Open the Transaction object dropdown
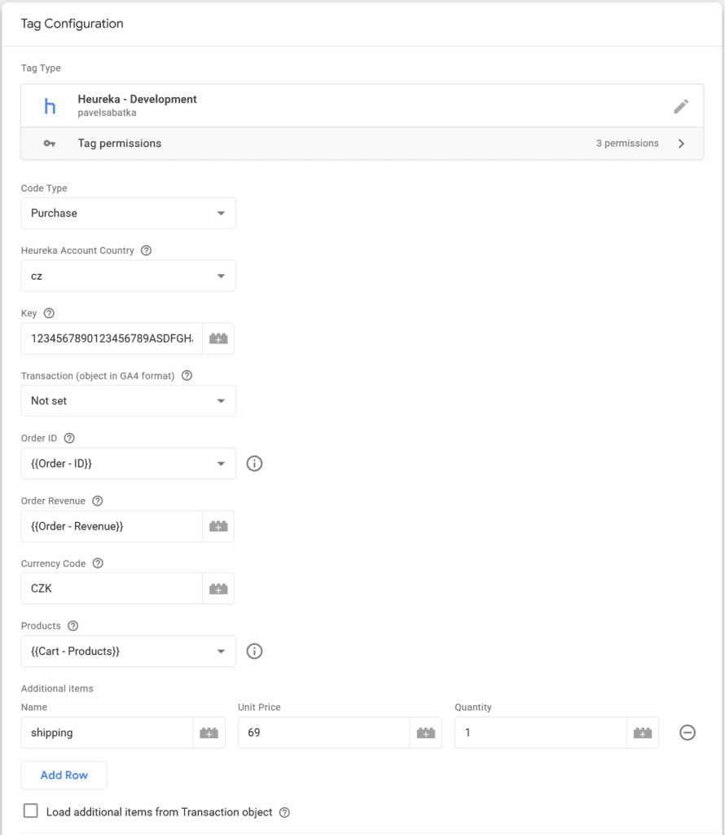This screenshot has height=835, width=725. coord(128,401)
